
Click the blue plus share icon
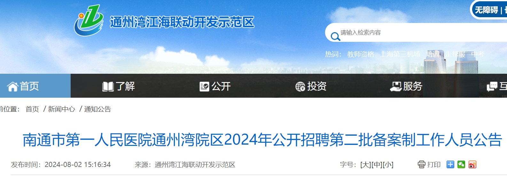click(x=450, y=164)
